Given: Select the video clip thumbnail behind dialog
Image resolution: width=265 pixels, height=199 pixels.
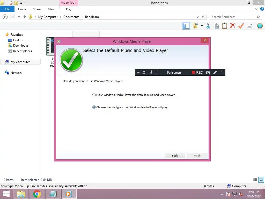Looking at the screenshot, I should point(50,47).
